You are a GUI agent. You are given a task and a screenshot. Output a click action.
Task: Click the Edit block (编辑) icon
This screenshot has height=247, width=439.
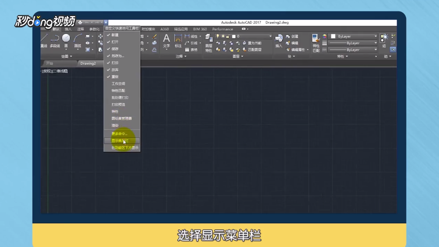[x=288, y=43]
